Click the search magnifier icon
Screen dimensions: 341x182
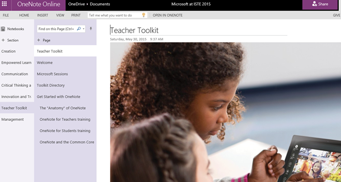click(x=79, y=29)
